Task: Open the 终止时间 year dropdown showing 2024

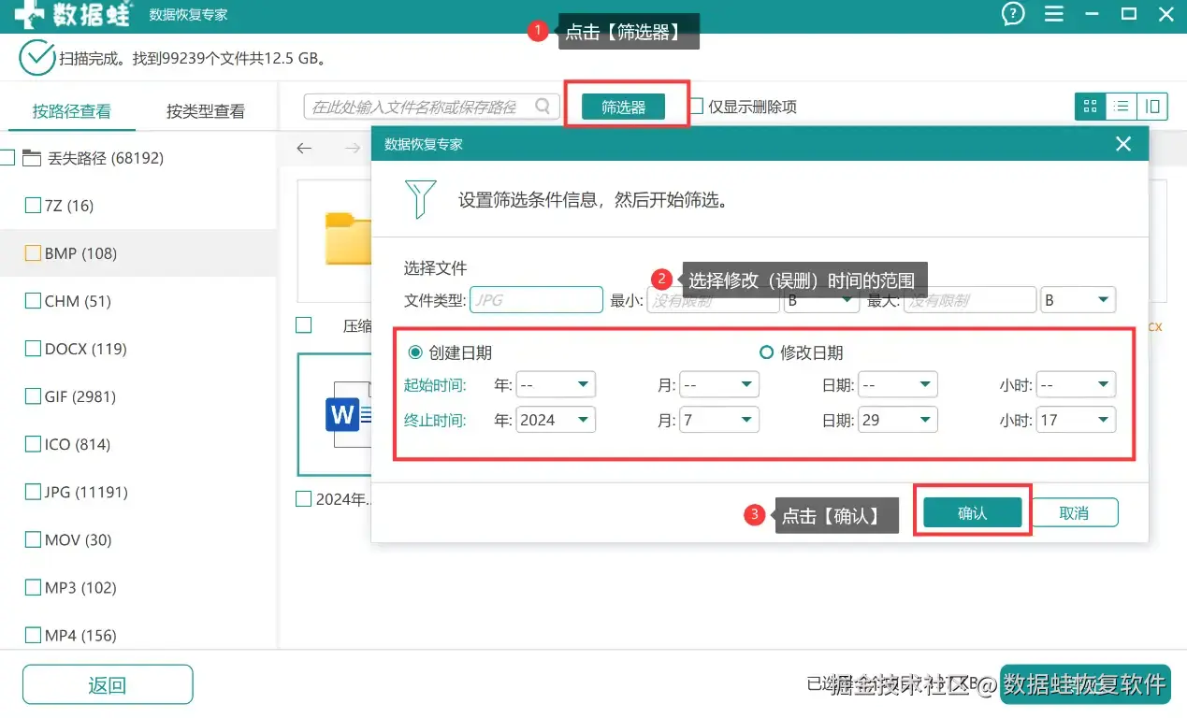Action: point(556,420)
